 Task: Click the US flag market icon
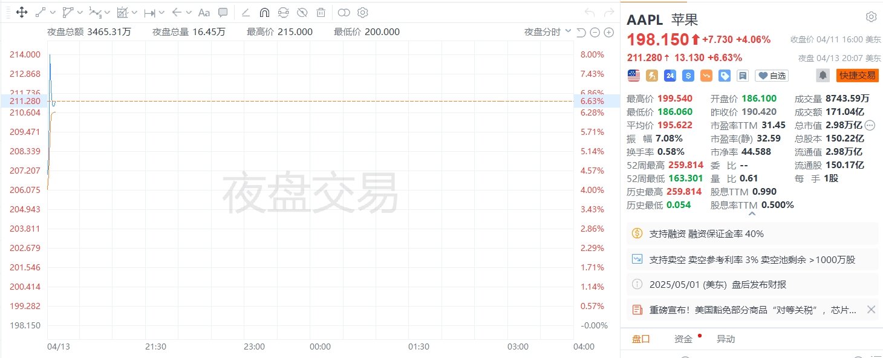point(633,75)
